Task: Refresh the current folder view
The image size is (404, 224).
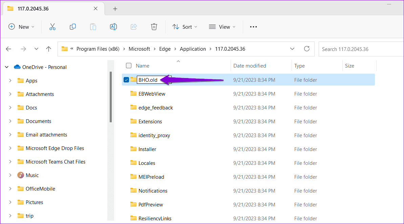Action: (306, 49)
